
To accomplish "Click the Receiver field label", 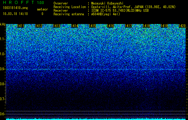I will [61, 10].
